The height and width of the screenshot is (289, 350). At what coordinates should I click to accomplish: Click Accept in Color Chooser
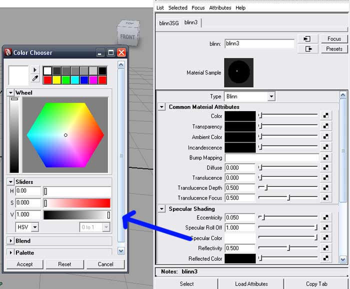(24, 264)
